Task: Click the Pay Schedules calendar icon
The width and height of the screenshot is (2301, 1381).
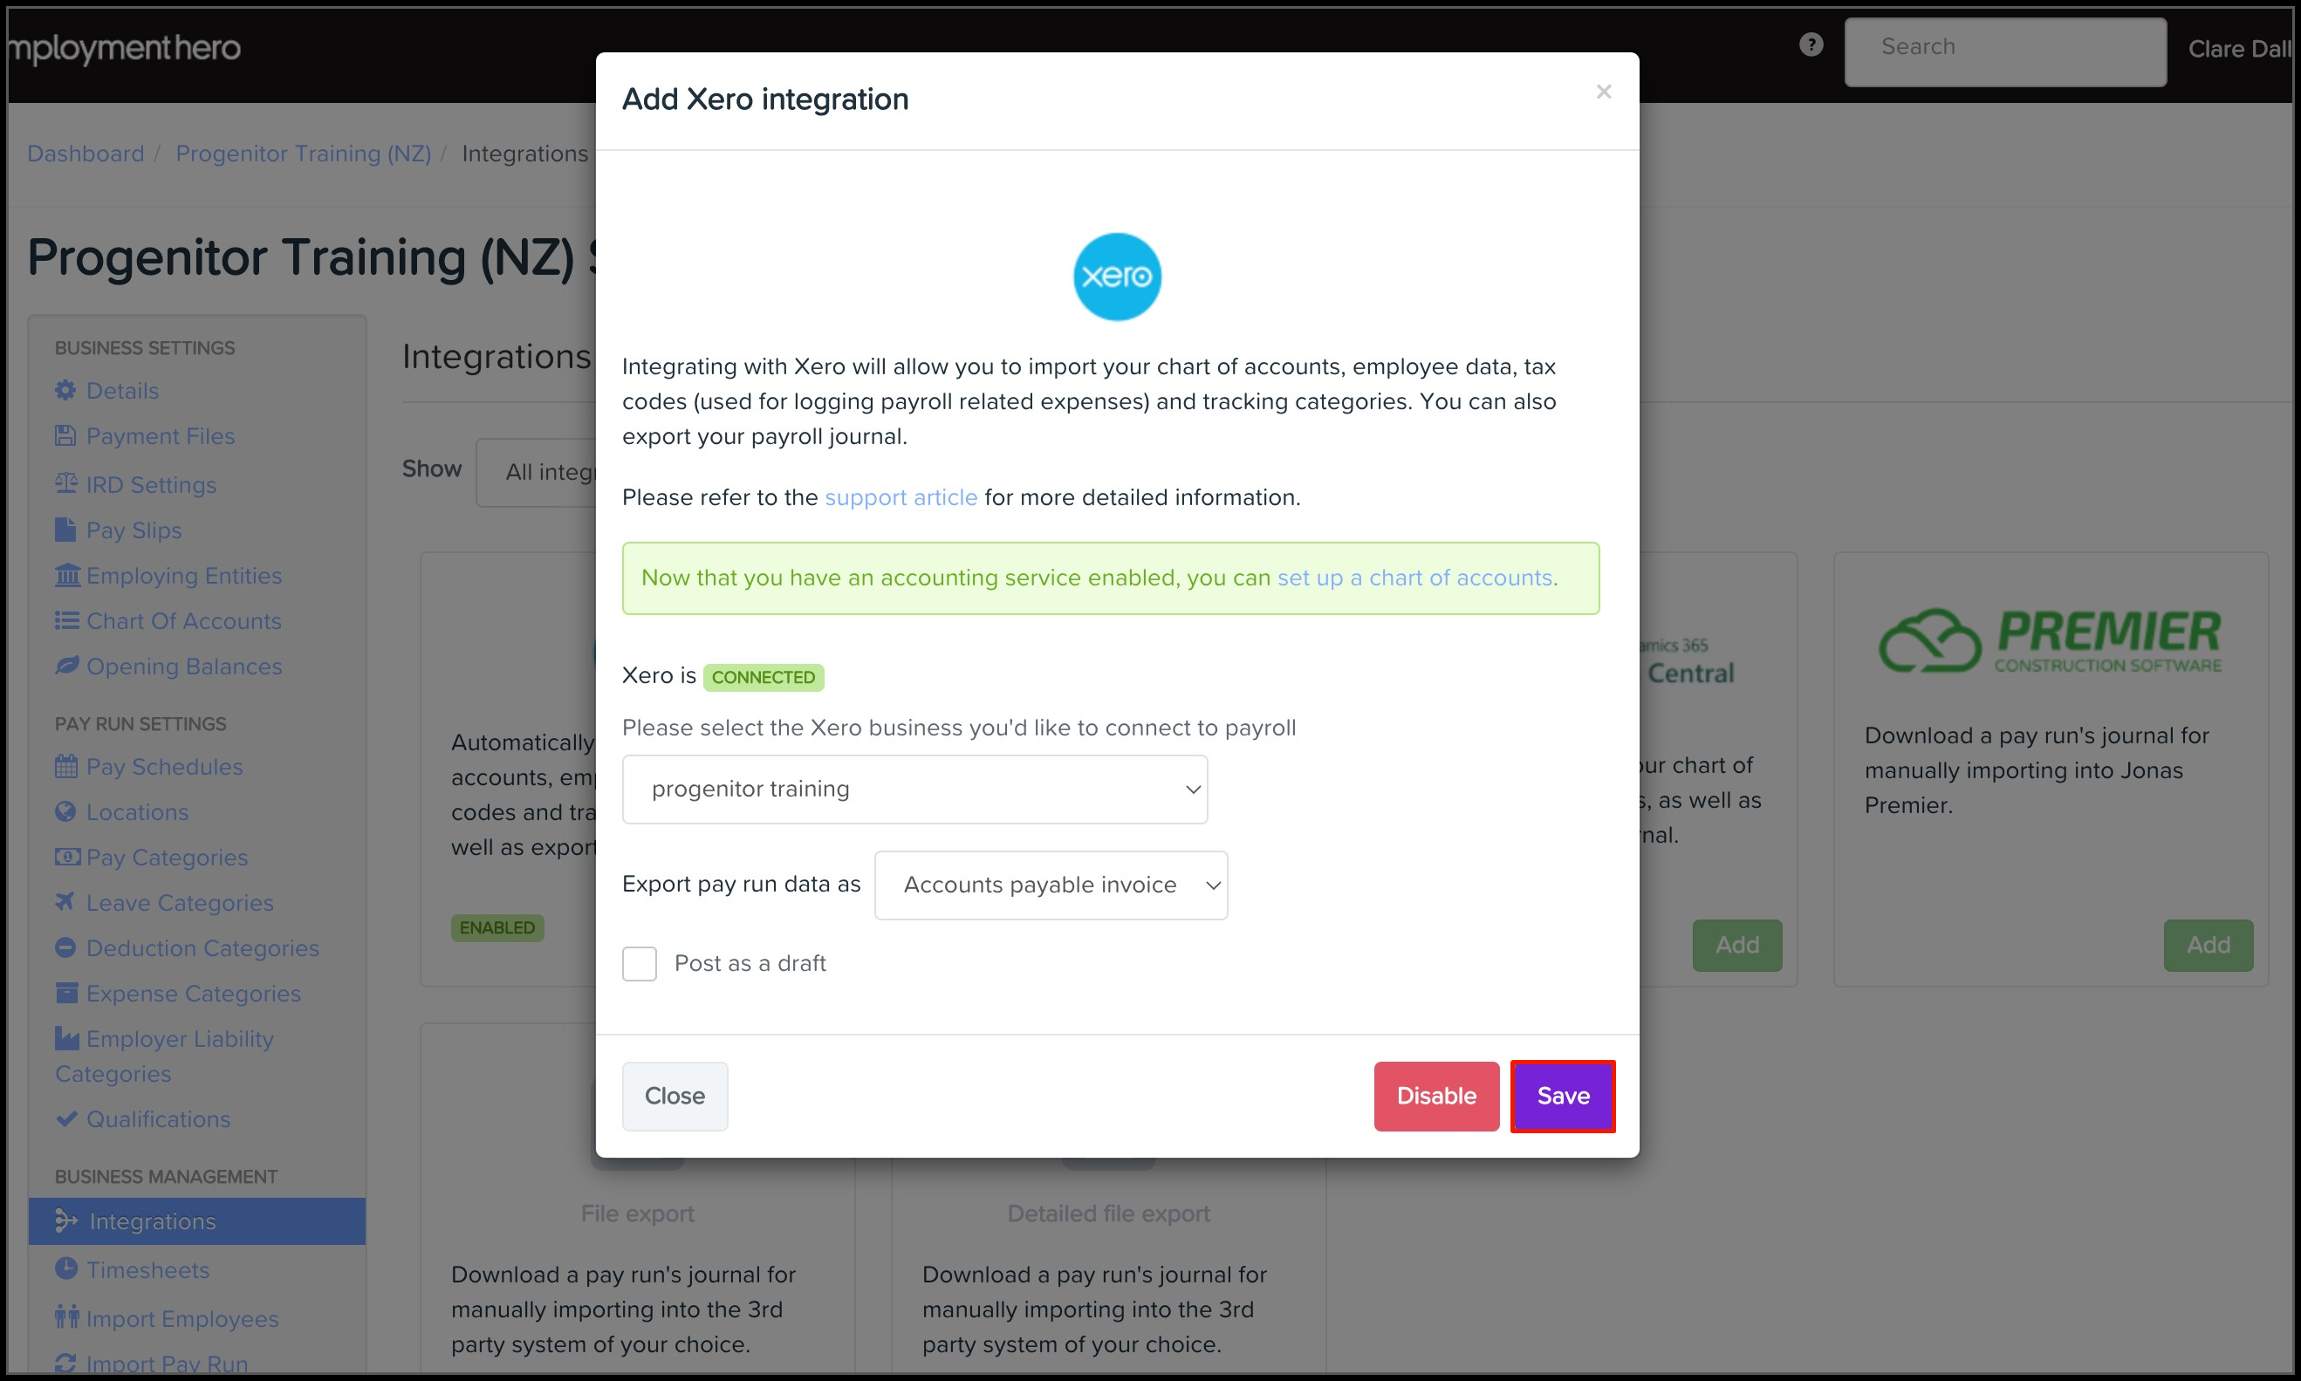Action: click(66, 767)
